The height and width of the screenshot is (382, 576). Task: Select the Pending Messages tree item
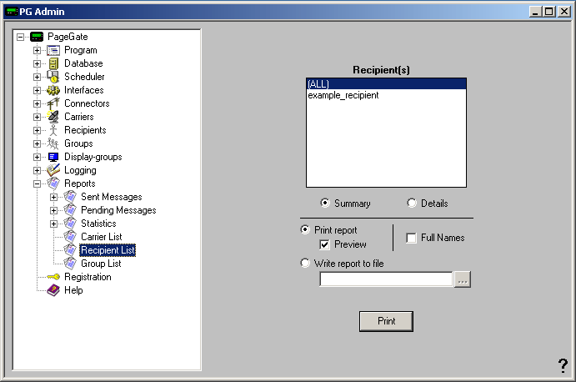pyautogui.click(x=118, y=210)
